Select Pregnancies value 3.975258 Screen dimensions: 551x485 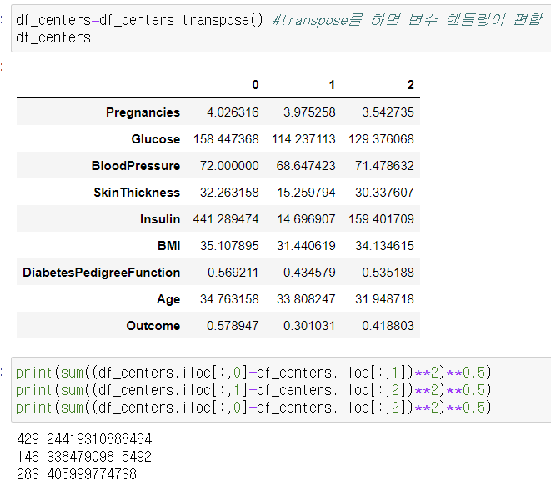[x=309, y=112]
